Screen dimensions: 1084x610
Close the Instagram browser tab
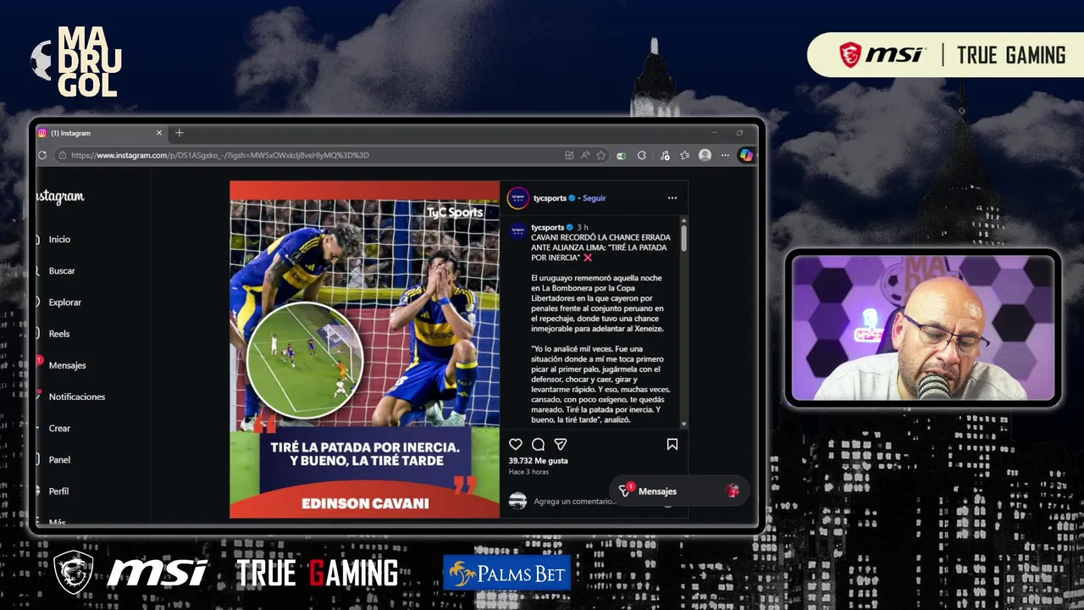[158, 133]
